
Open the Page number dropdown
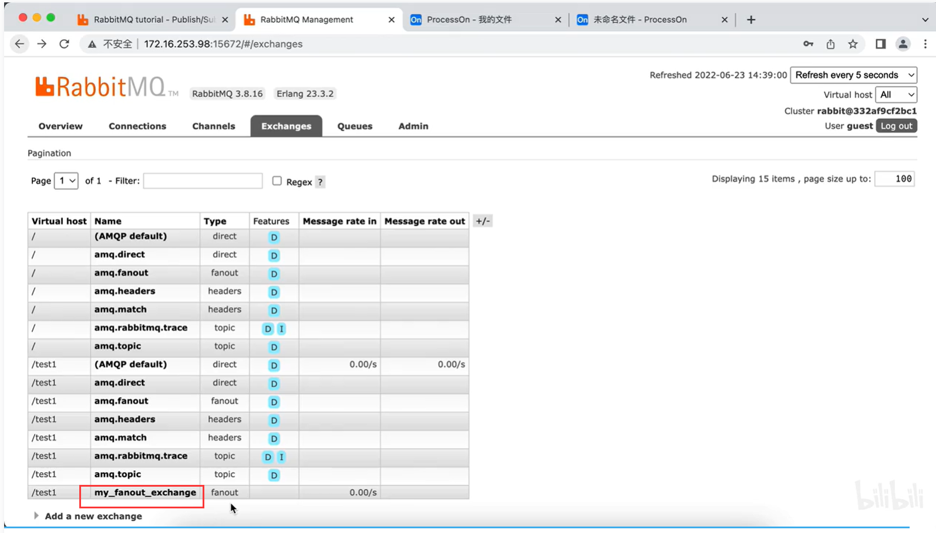click(66, 181)
